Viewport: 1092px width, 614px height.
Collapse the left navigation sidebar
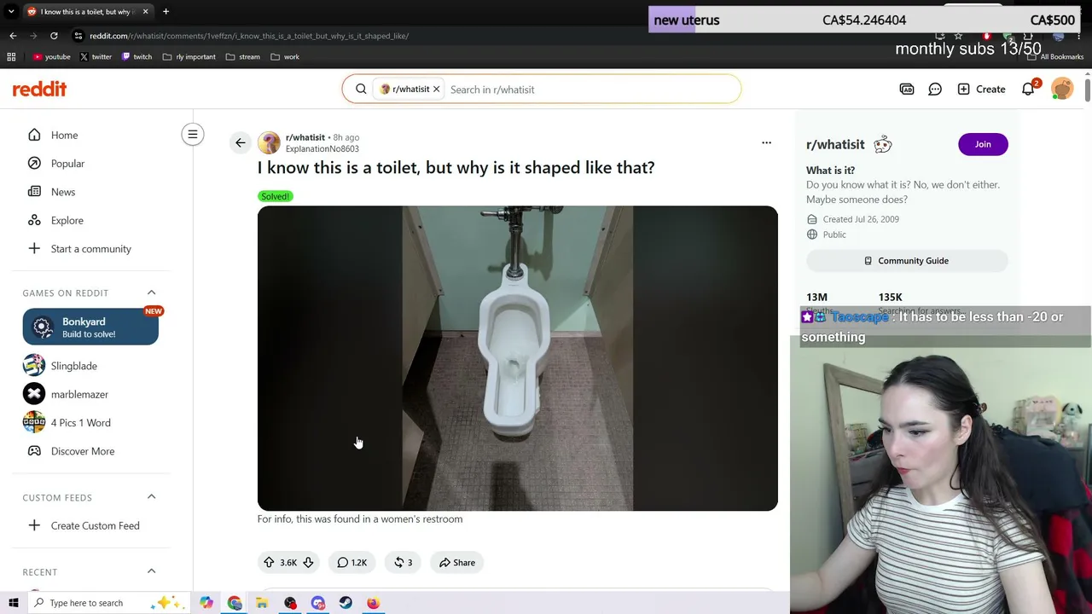(193, 134)
